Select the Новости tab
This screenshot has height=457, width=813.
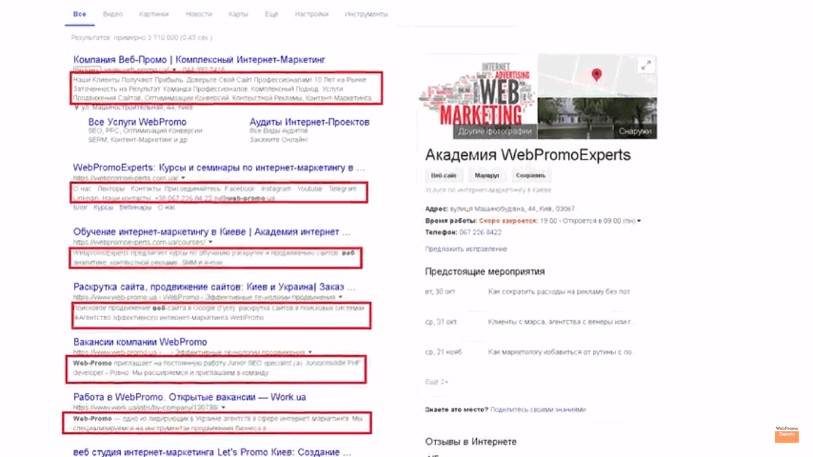tap(199, 14)
